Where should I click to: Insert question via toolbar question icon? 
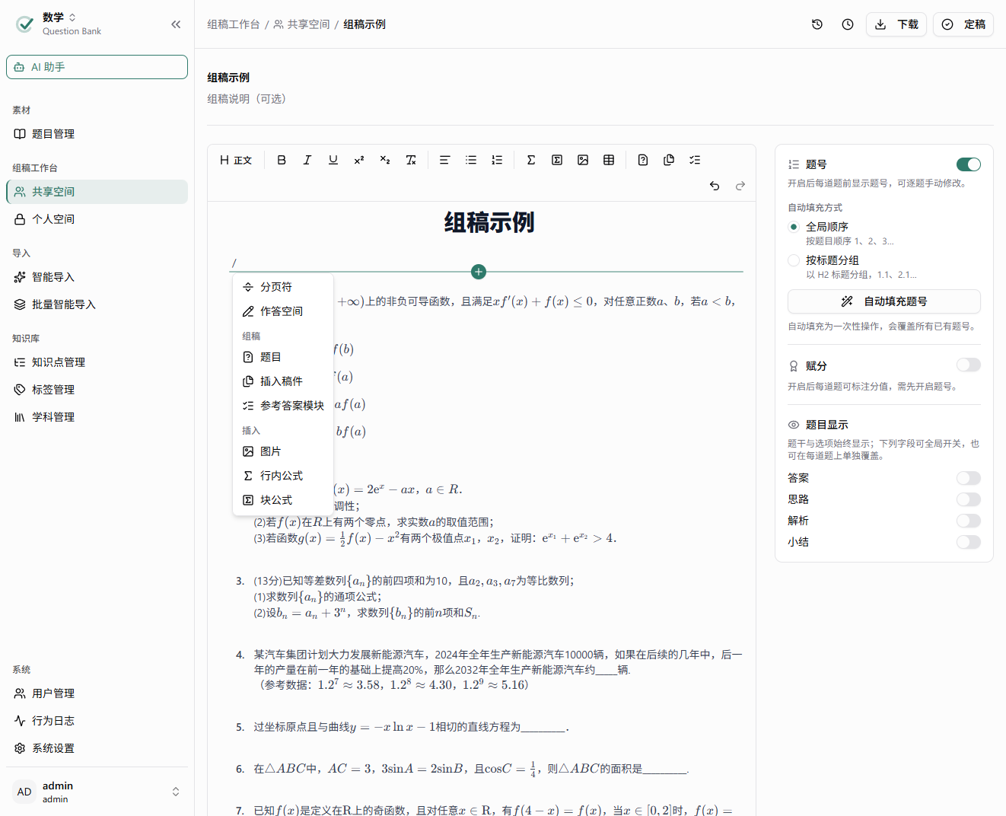643,160
